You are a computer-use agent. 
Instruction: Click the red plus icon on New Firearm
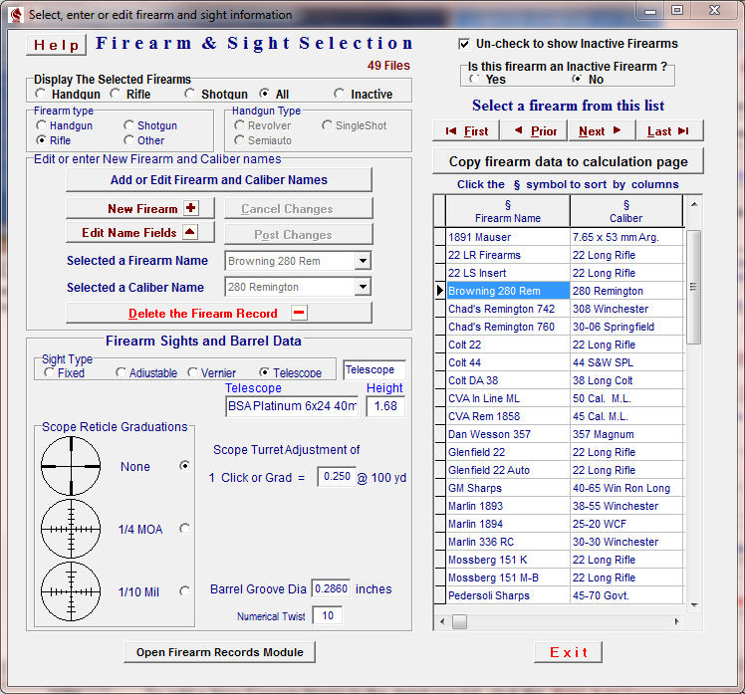point(191,208)
